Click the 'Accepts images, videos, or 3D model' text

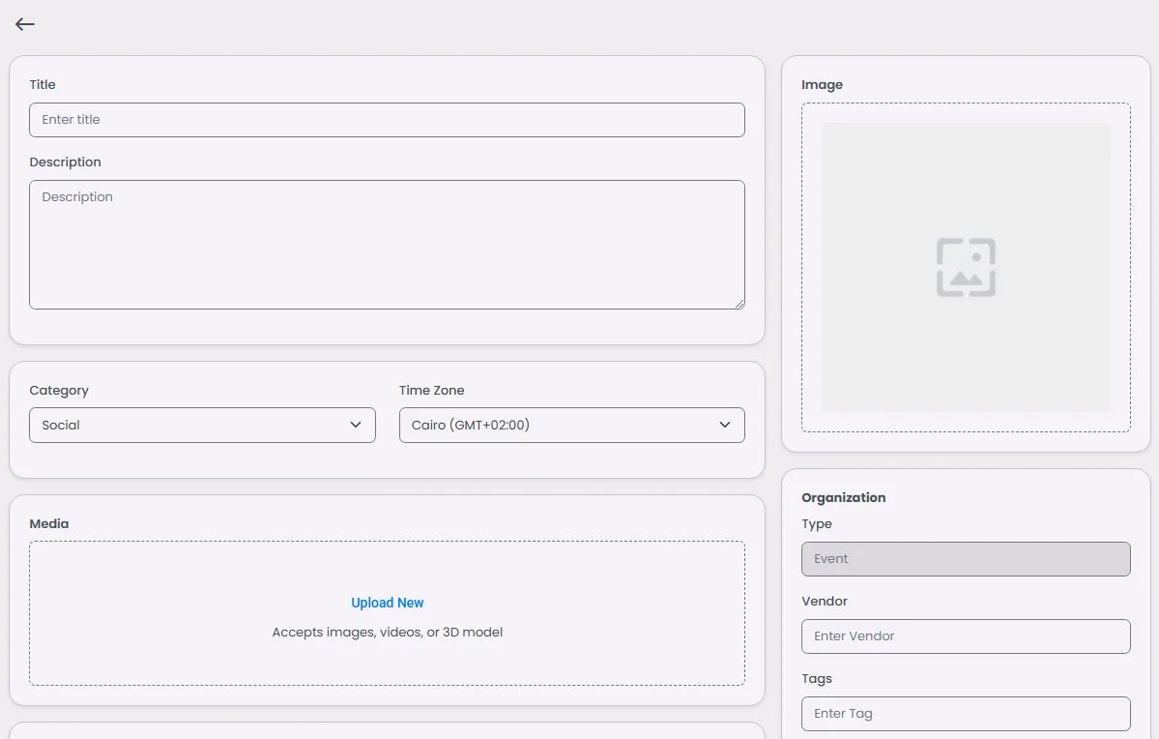pyautogui.click(x=387, y=633)
